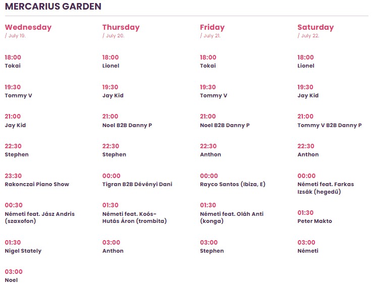Select the Wednesday day header
Screen dimensions: 373x287
click(x=28, y=27)
